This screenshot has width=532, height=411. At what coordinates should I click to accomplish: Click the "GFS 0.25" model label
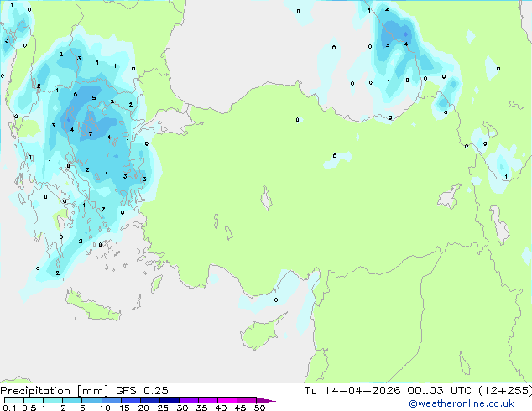142,391
